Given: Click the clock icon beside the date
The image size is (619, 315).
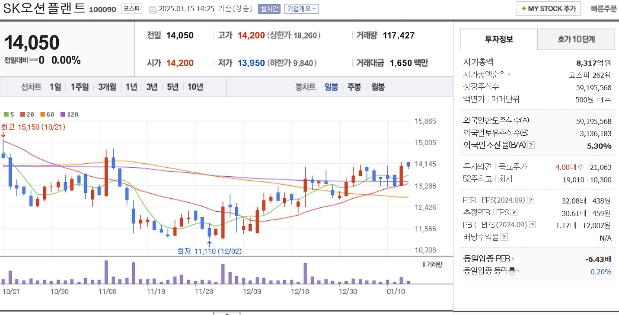Looking at the screenshot, I should point(153,10).
